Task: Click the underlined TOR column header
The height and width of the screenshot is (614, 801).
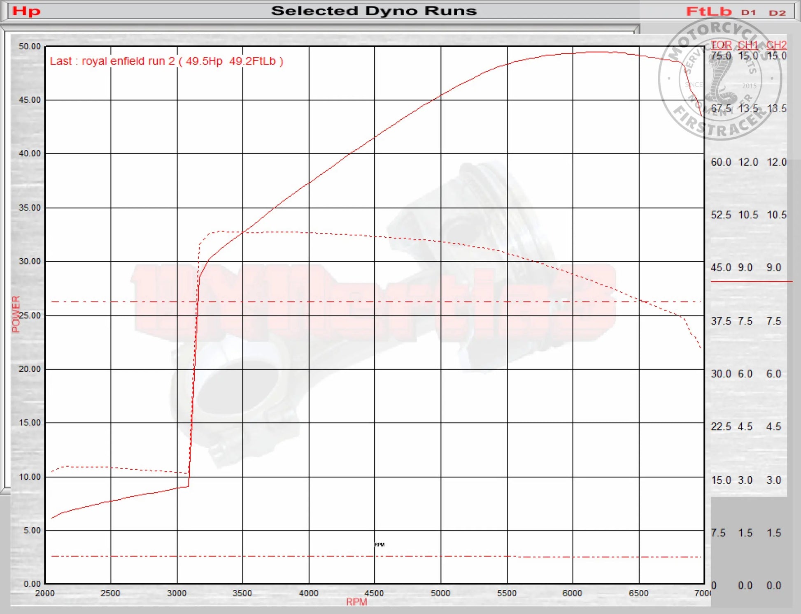Action: click(x=721, y=45)
